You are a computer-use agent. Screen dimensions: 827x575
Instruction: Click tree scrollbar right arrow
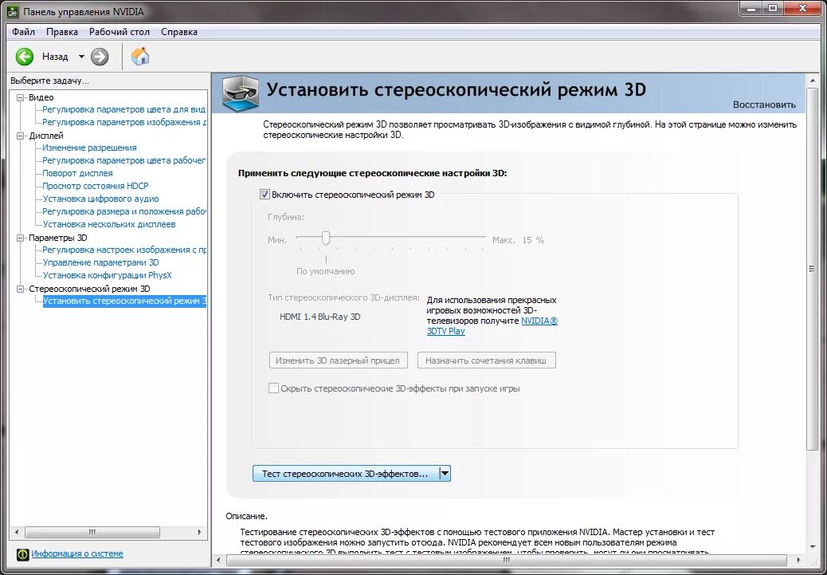(200, 532)
